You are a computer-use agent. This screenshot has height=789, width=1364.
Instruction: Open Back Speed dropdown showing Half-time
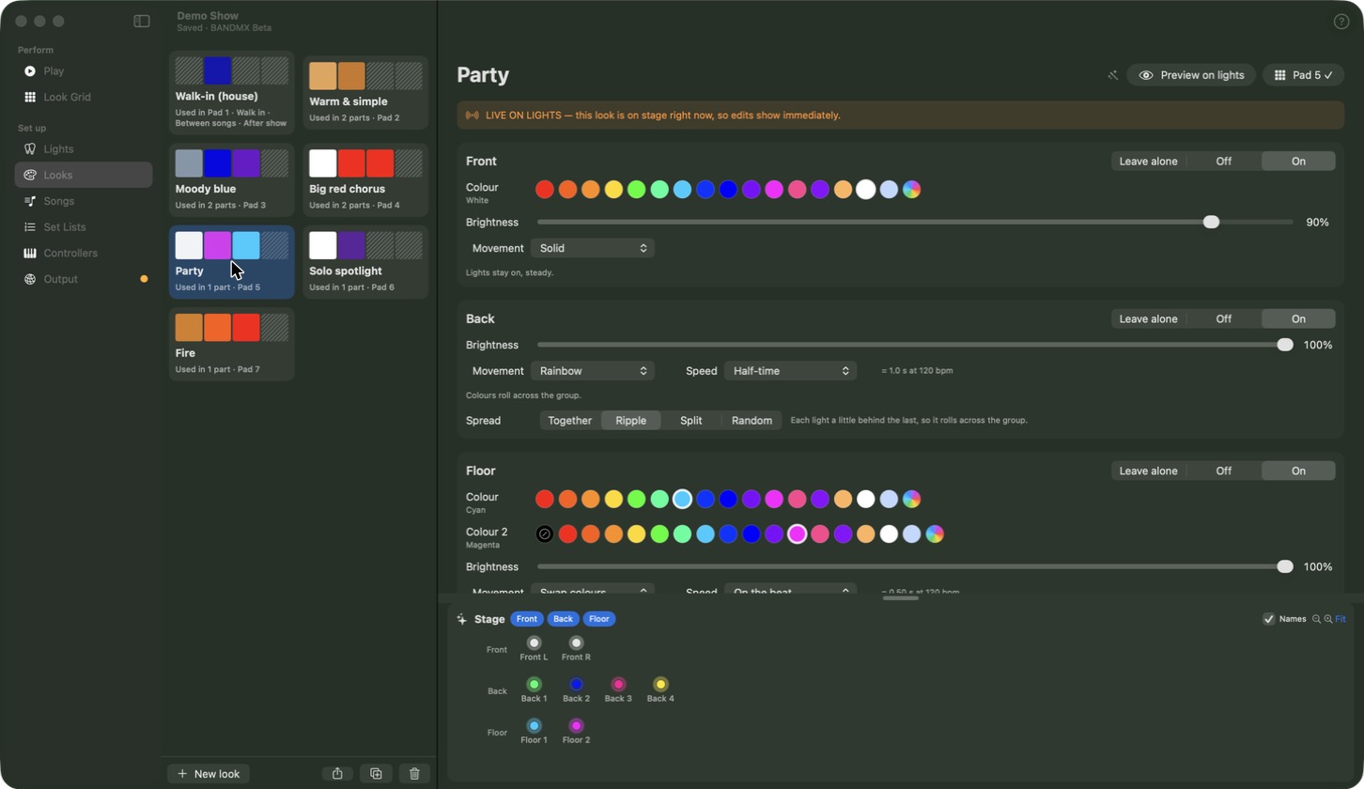pos(790,371)
